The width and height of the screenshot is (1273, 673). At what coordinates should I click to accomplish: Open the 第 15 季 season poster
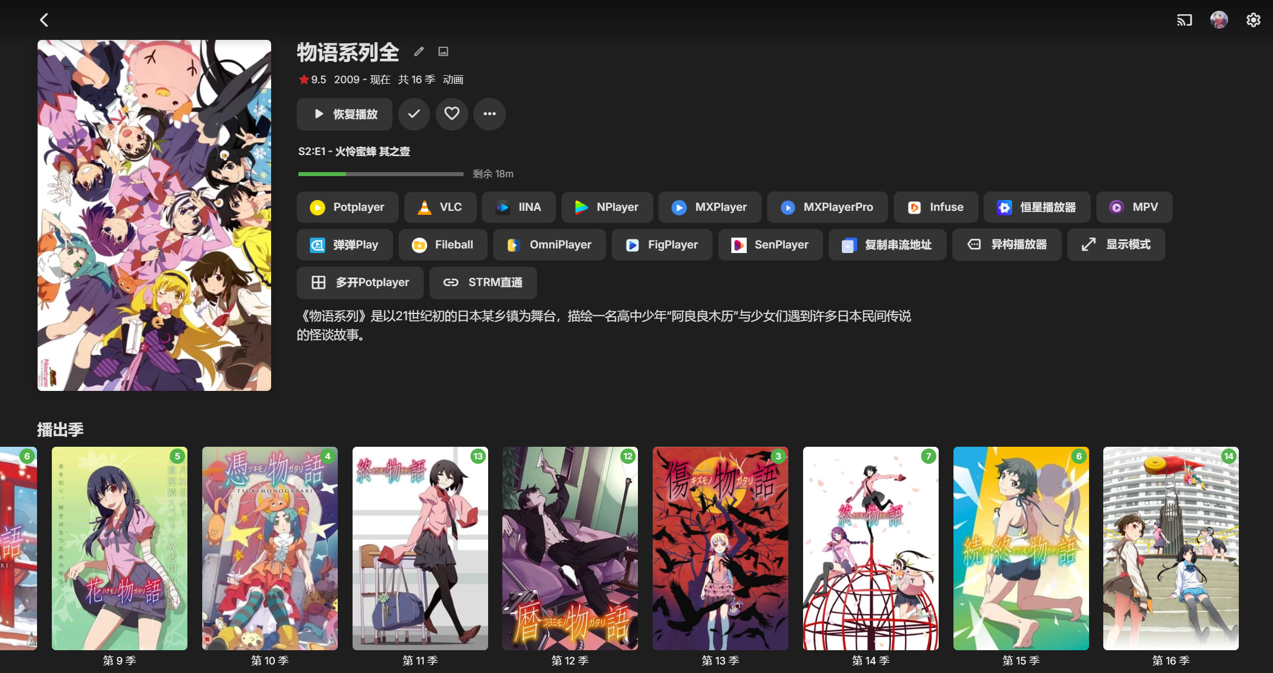coord(1021,548)
